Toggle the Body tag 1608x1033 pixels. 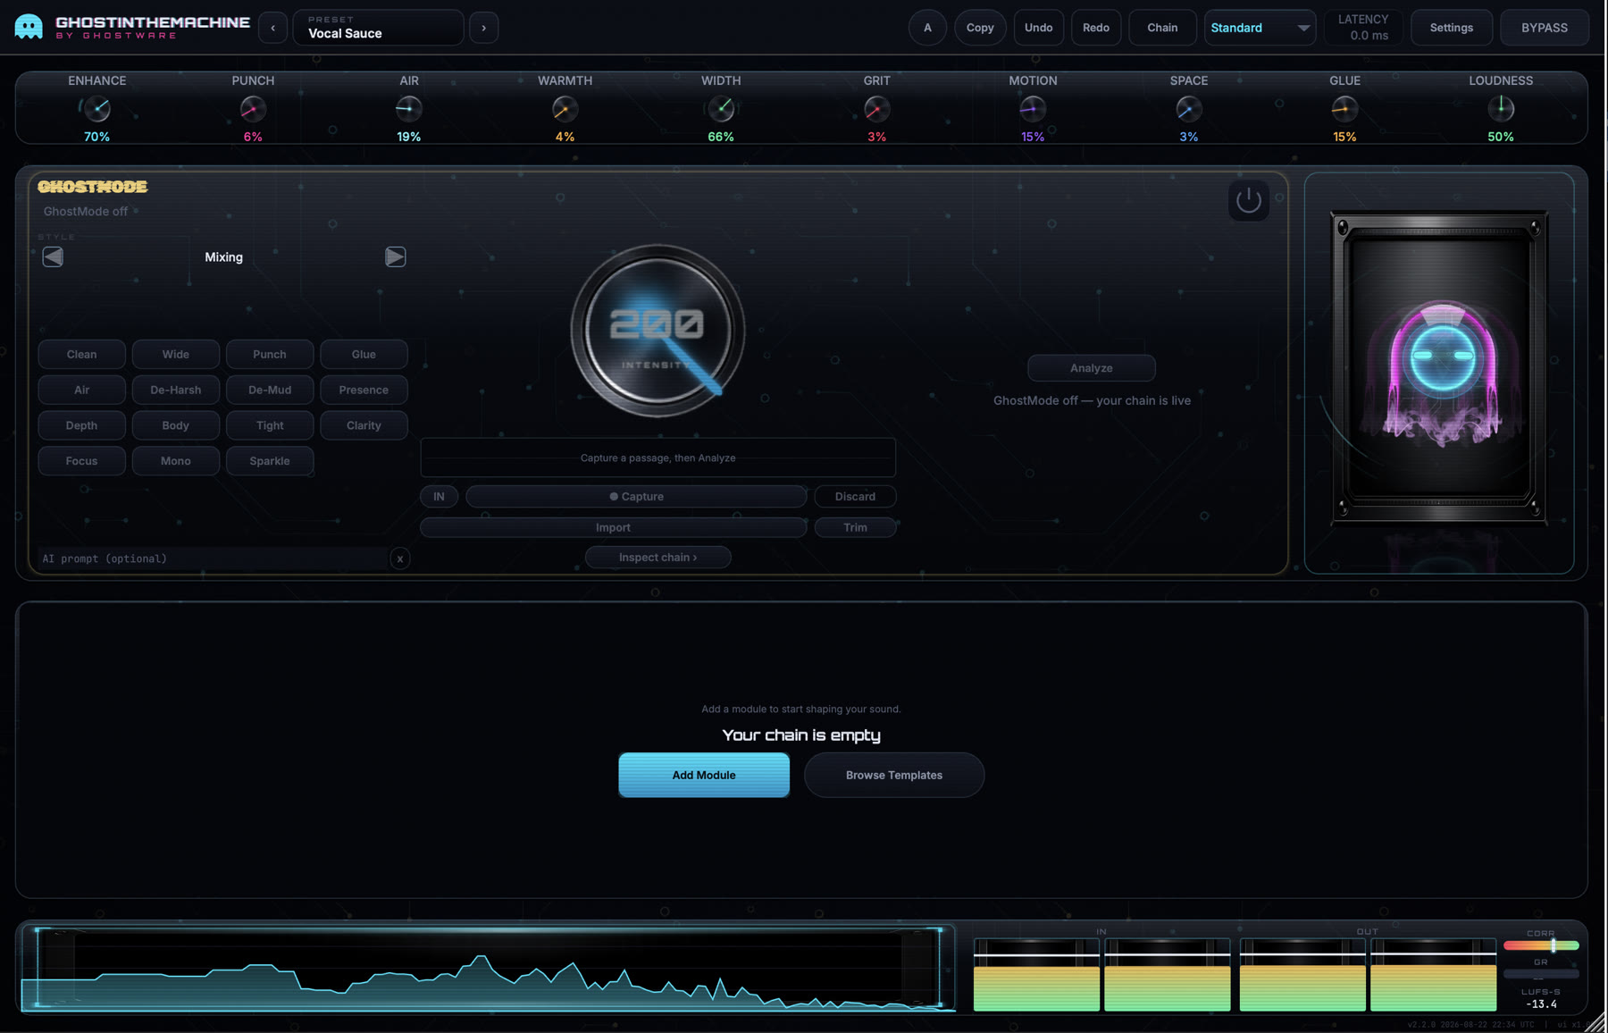coord(176,426)
